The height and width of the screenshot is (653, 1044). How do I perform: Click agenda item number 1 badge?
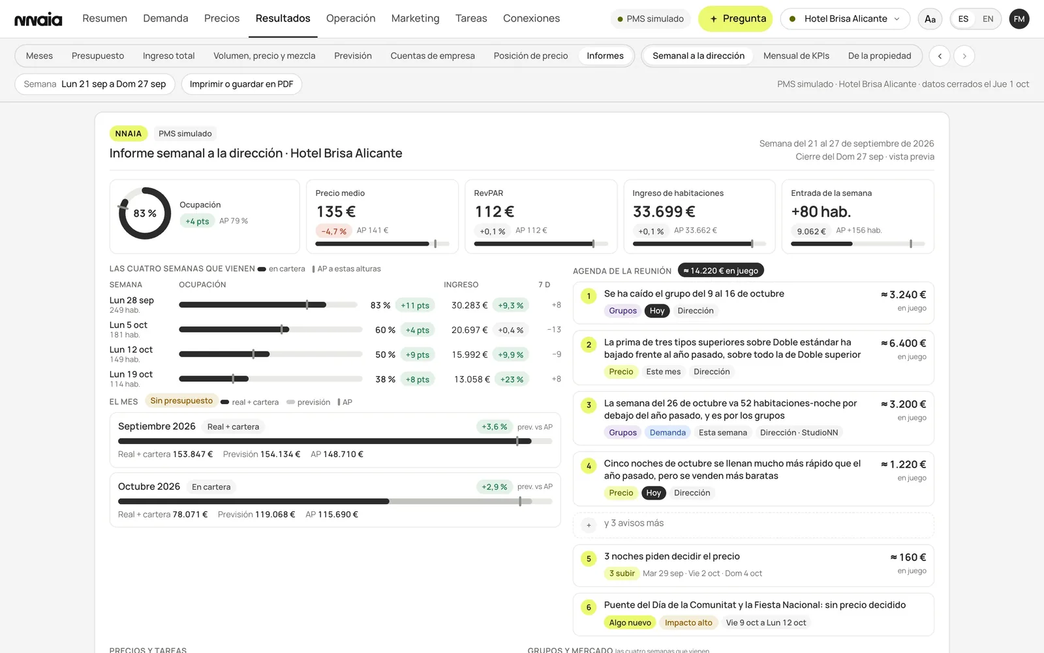click(x=589, y=296)
